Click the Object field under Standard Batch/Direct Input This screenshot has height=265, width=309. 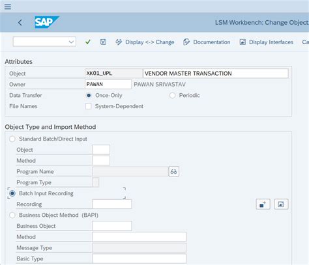click(x=101, y=150)
